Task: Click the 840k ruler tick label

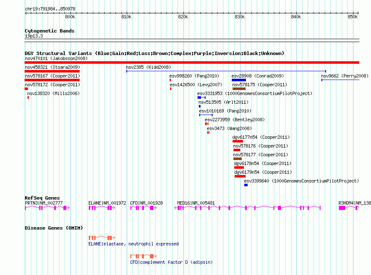Action: (x=296, y=17)
